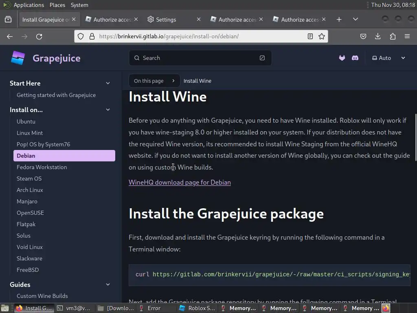Select the highlighted Debian sidebar item

click(x=64, y=156)
